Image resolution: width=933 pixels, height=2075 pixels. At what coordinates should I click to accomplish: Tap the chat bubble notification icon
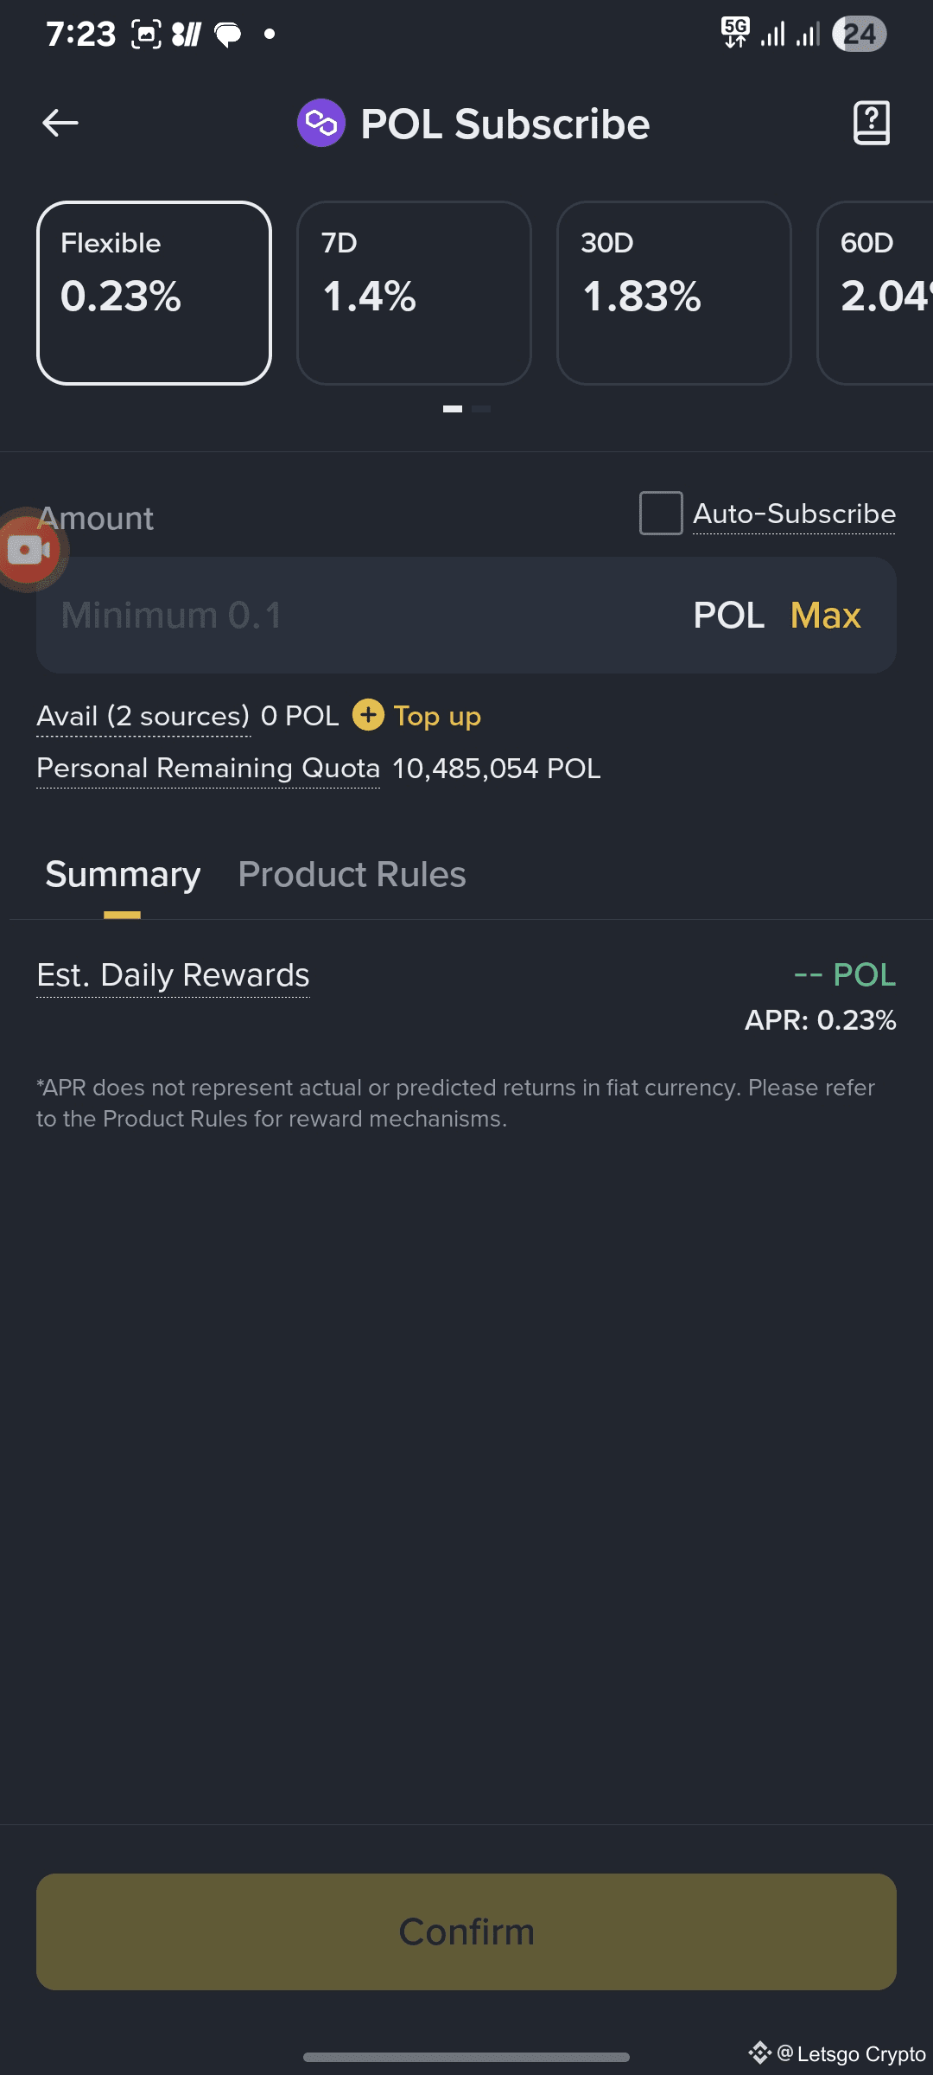(228, 35)
